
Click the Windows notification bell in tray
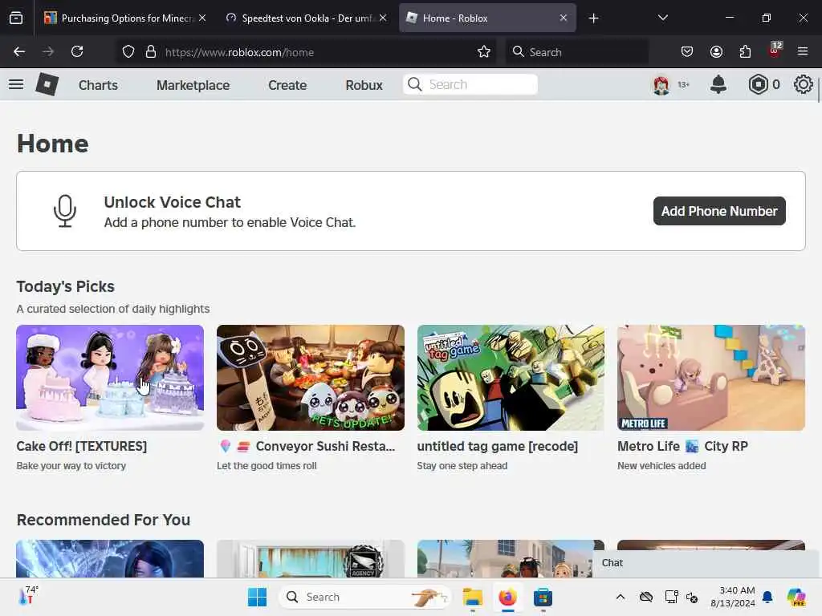click(767, 597)
